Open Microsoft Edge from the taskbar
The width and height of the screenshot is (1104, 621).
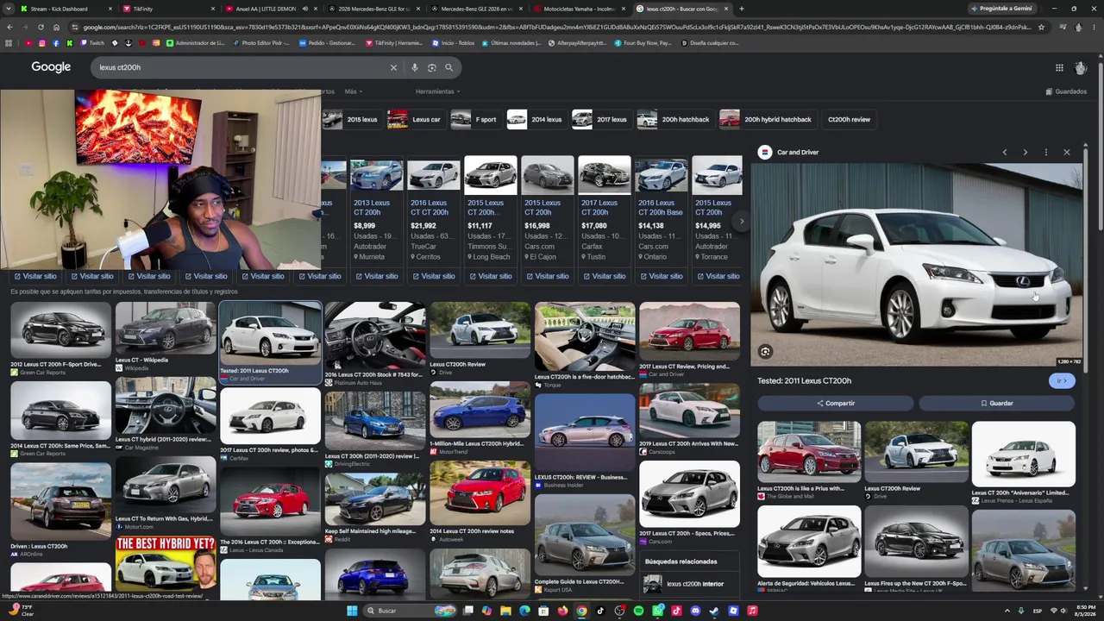tap(524, 611)
